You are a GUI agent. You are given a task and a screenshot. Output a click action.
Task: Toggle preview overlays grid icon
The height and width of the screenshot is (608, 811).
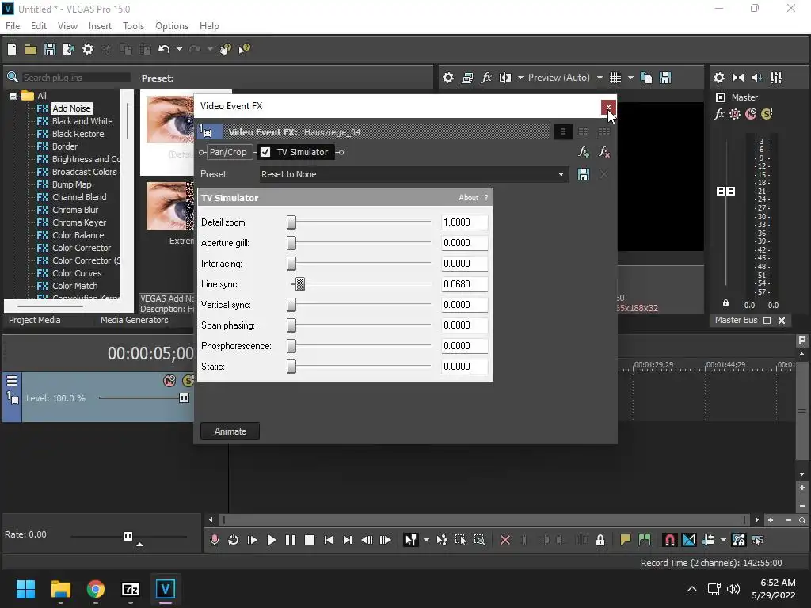(x=615, y=78)
